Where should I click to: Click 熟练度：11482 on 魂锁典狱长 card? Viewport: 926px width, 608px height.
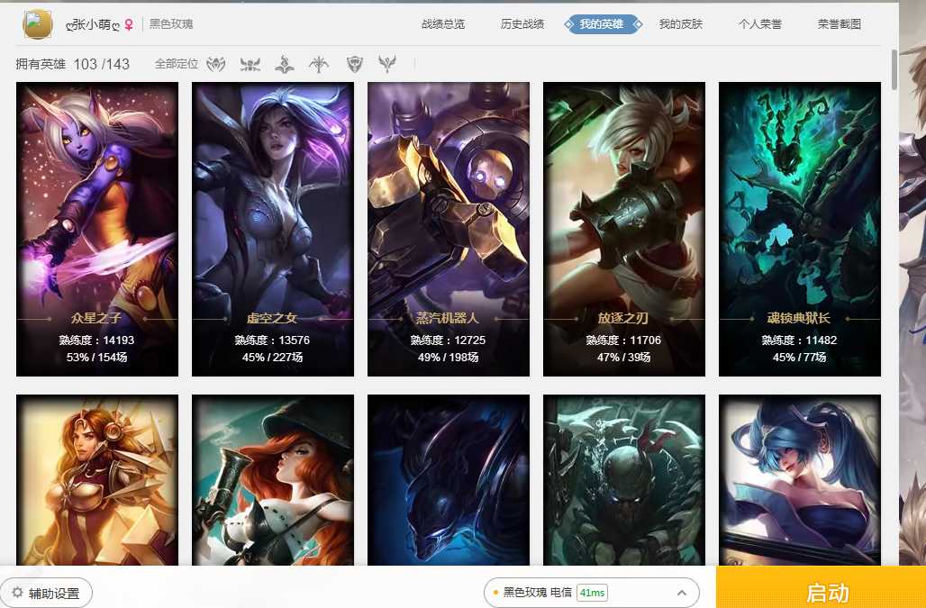(799, 340)
